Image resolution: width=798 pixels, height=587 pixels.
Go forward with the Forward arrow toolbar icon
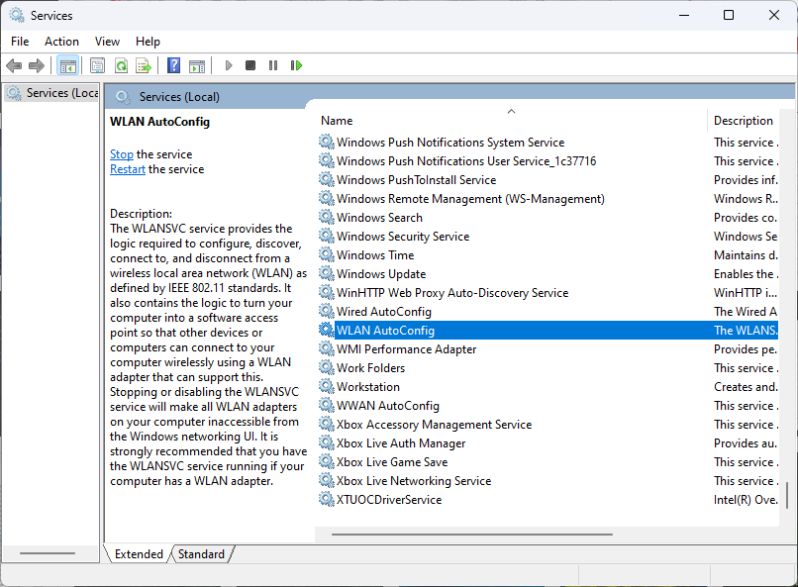(x=37, y=65)
